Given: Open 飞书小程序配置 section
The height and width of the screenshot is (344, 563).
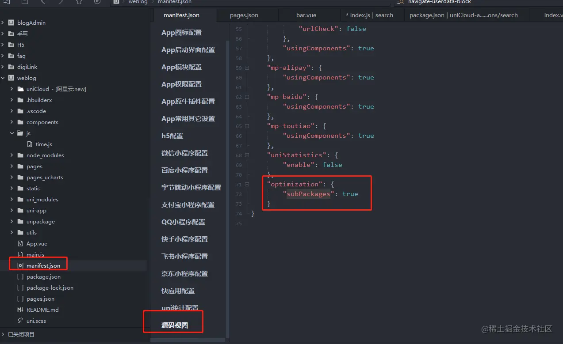Looking at the screenshot, I should 184,257.
